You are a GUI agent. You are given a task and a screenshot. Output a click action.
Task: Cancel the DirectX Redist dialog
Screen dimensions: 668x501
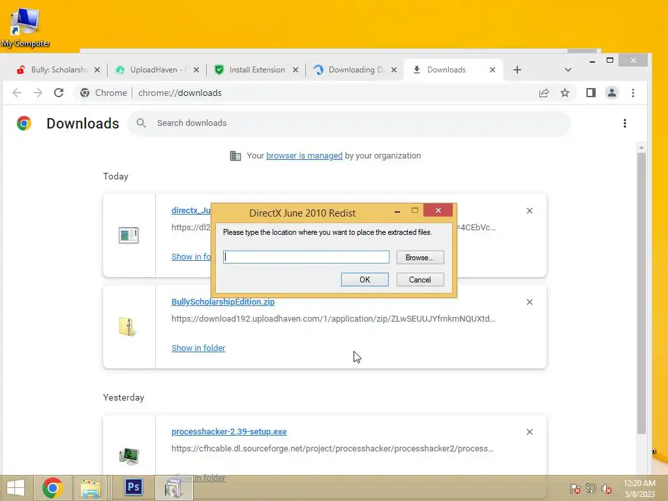[420, 279]
